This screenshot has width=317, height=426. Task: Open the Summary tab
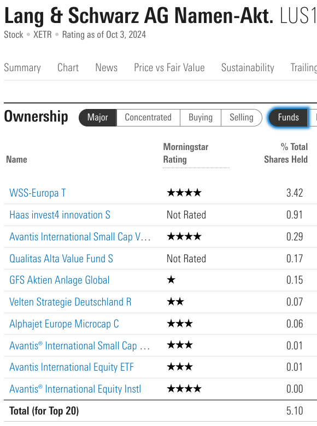coord(22,67)
